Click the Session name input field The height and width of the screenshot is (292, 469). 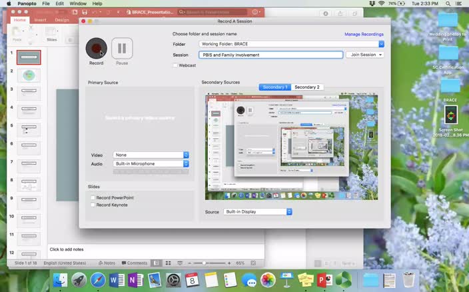point(271,55)
